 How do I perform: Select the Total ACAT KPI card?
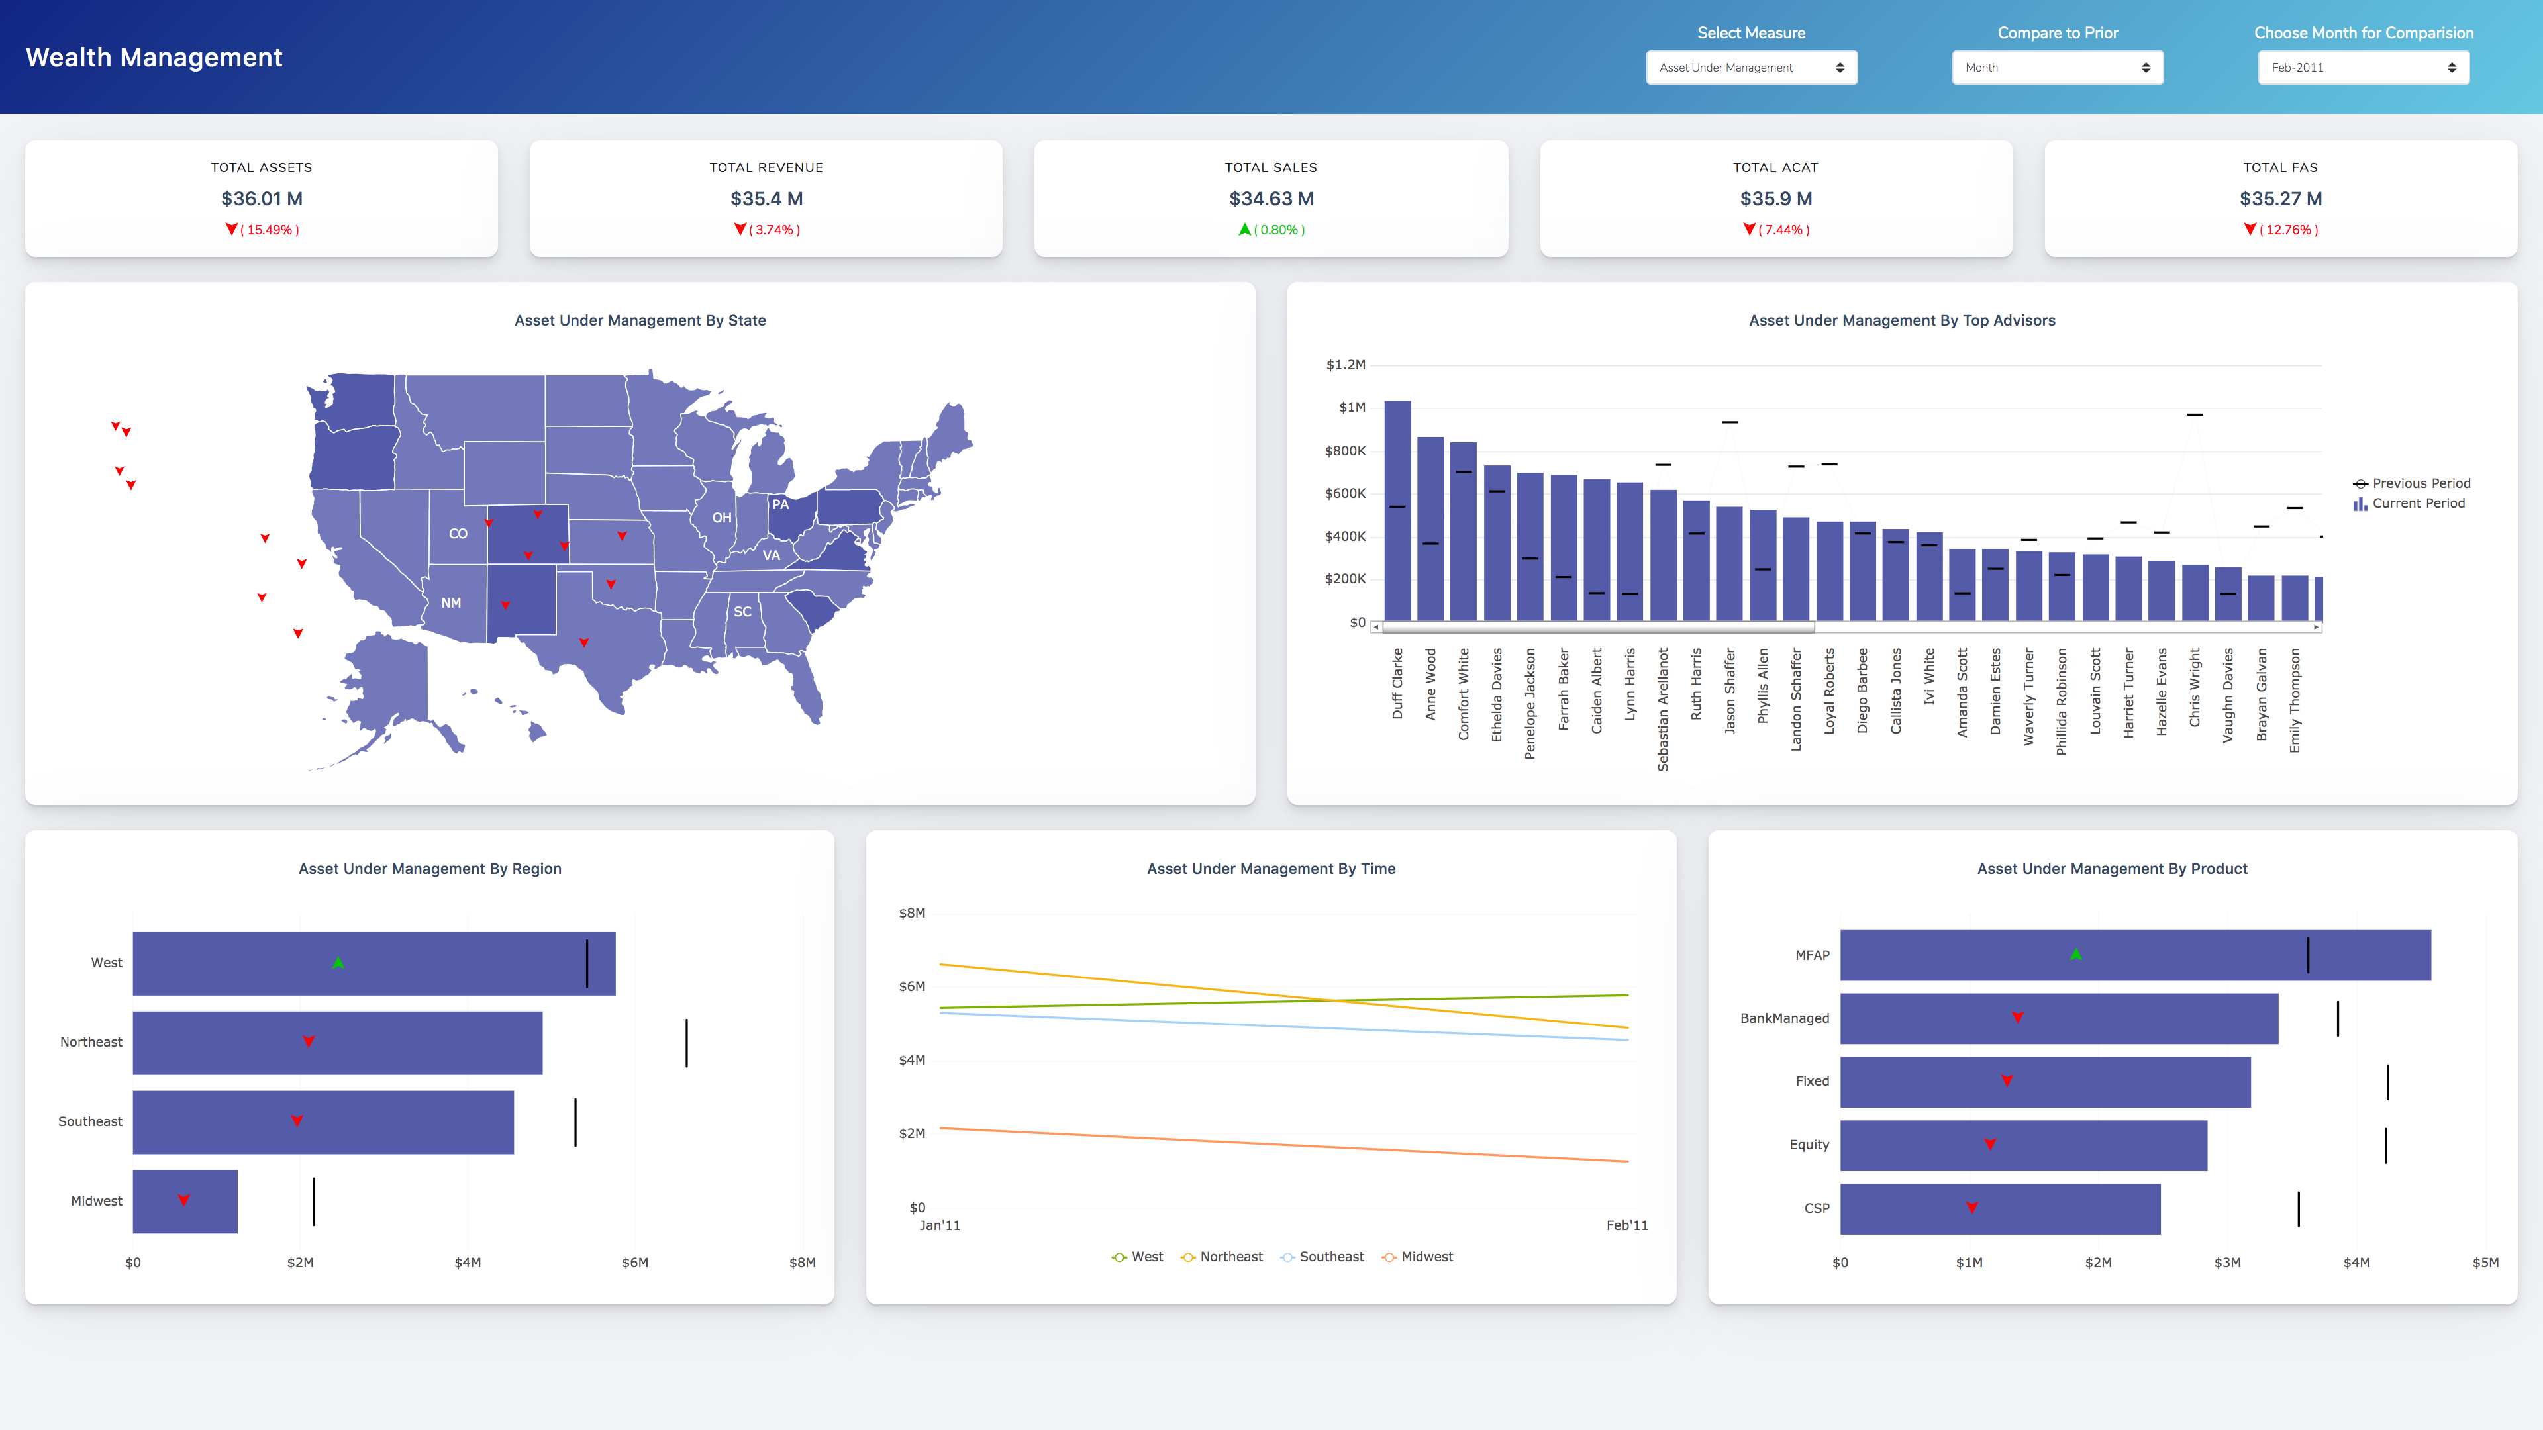tap(1776, 197)
